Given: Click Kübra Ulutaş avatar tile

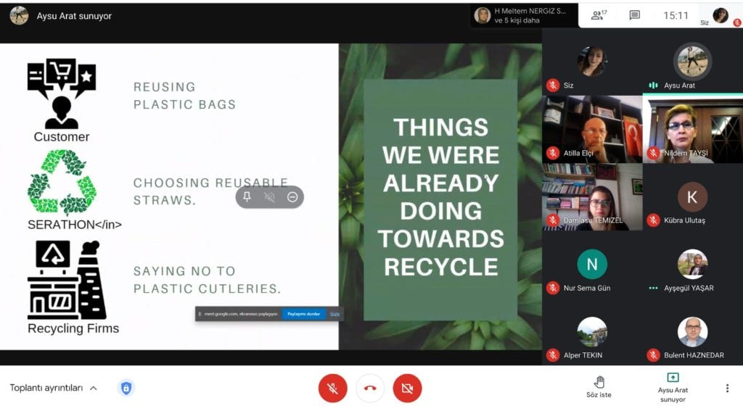Looking at the screenshot, I should 692,197.
